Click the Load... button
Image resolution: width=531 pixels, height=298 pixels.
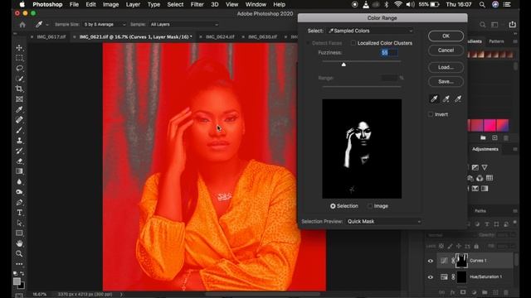coord(446,67)
